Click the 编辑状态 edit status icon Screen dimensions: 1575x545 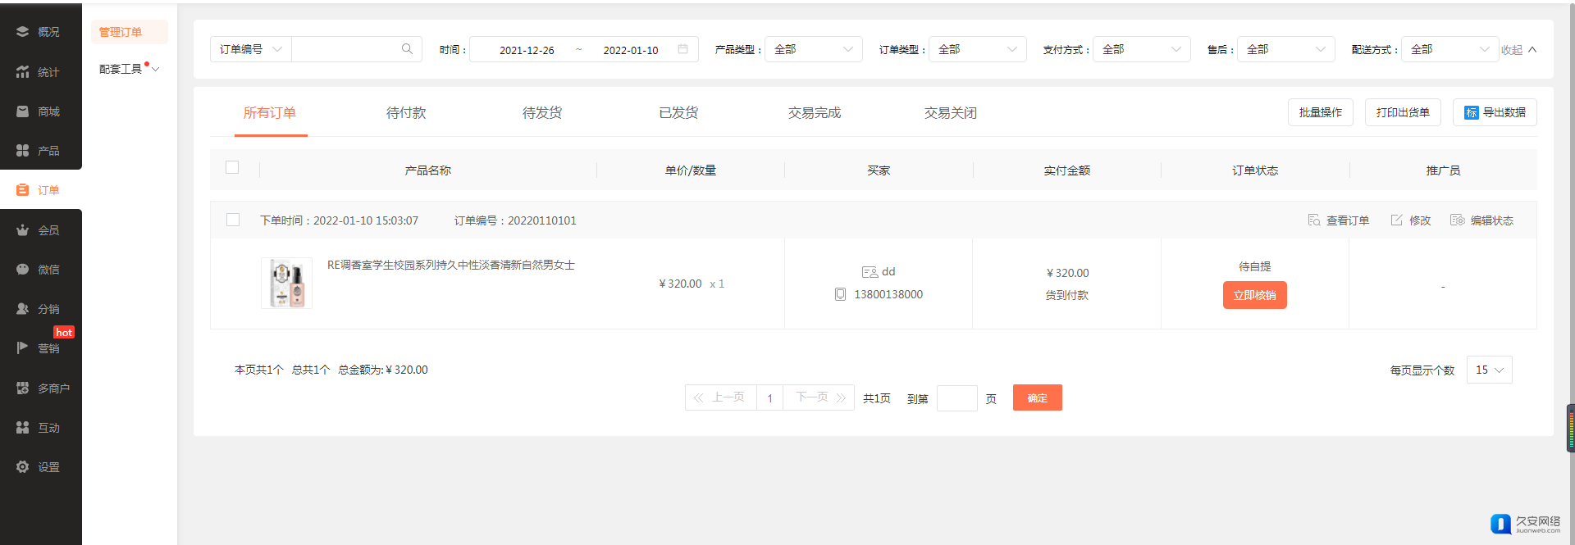click(x=1457, y=220)
